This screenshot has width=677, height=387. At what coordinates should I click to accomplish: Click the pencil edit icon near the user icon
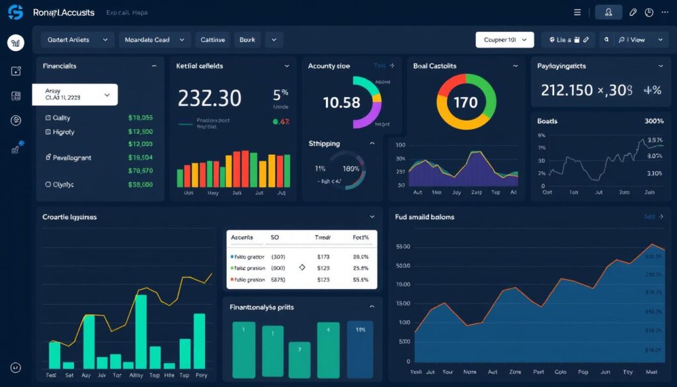pyautogui.click(x=633, y=12)
